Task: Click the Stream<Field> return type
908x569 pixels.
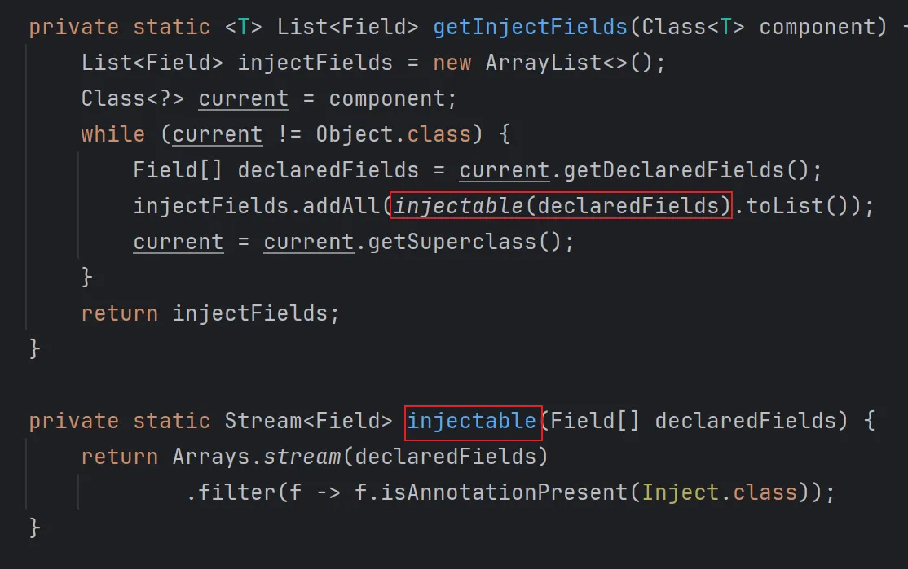Action: (x=308, y=421)
